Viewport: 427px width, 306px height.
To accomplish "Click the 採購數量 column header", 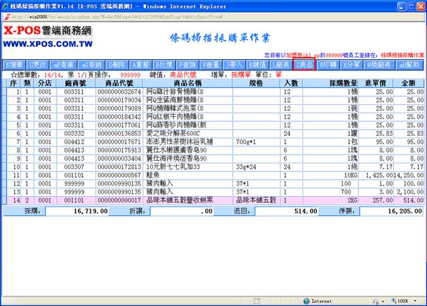I will point(338,83).
